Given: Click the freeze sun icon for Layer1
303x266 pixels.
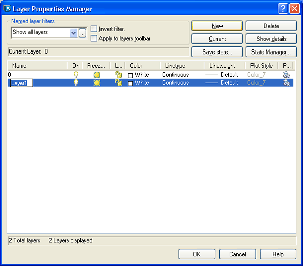Looking at the screenshot, I should tap(97, 83).
